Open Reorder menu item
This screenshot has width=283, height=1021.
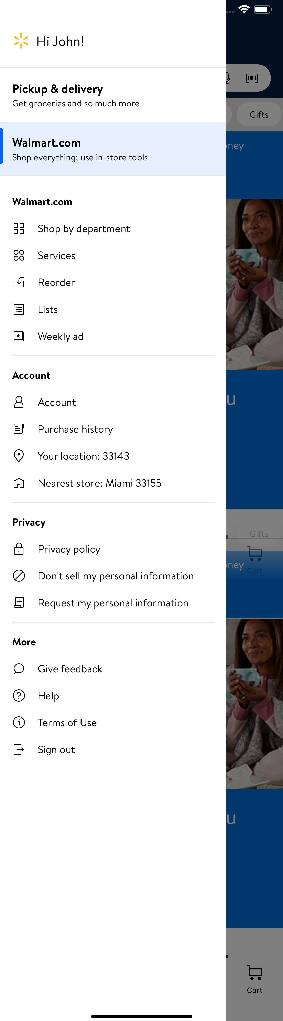tap(113, 282)
